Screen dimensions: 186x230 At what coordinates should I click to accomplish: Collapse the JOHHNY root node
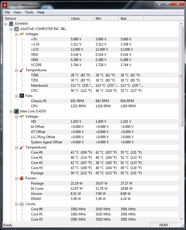(x=5, y=24)
